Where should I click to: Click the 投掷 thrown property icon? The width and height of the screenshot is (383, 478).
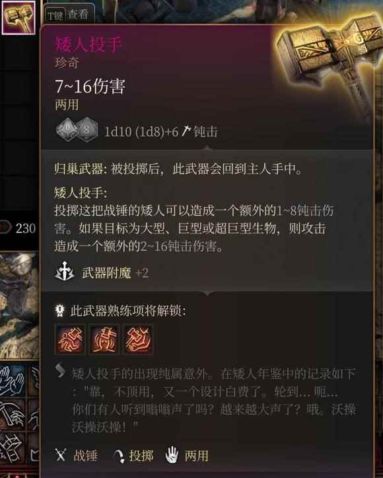(119, 456)
